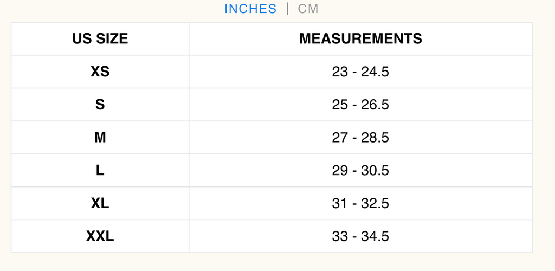Click the XXL row measurement value
Image resolution: width=555 pixels, height=271 pixels.
360,236
